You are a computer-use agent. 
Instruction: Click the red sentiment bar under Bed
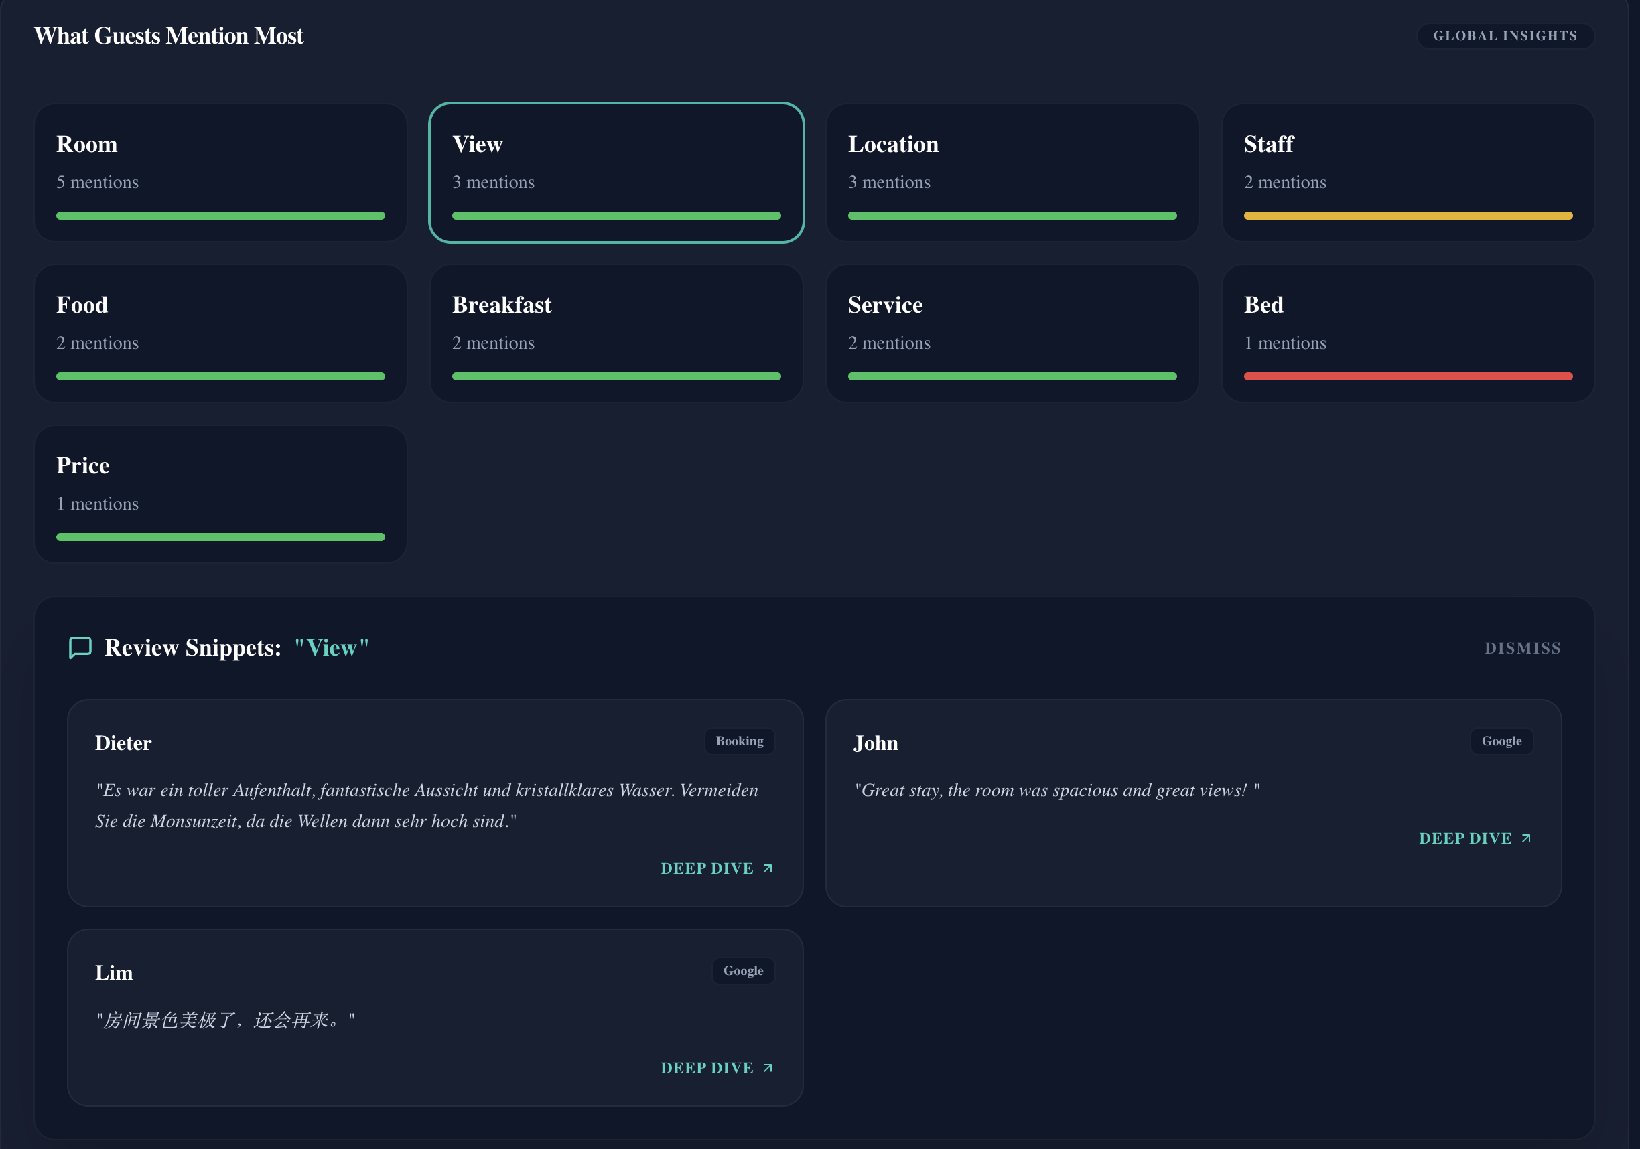(x=1407, y=376)
